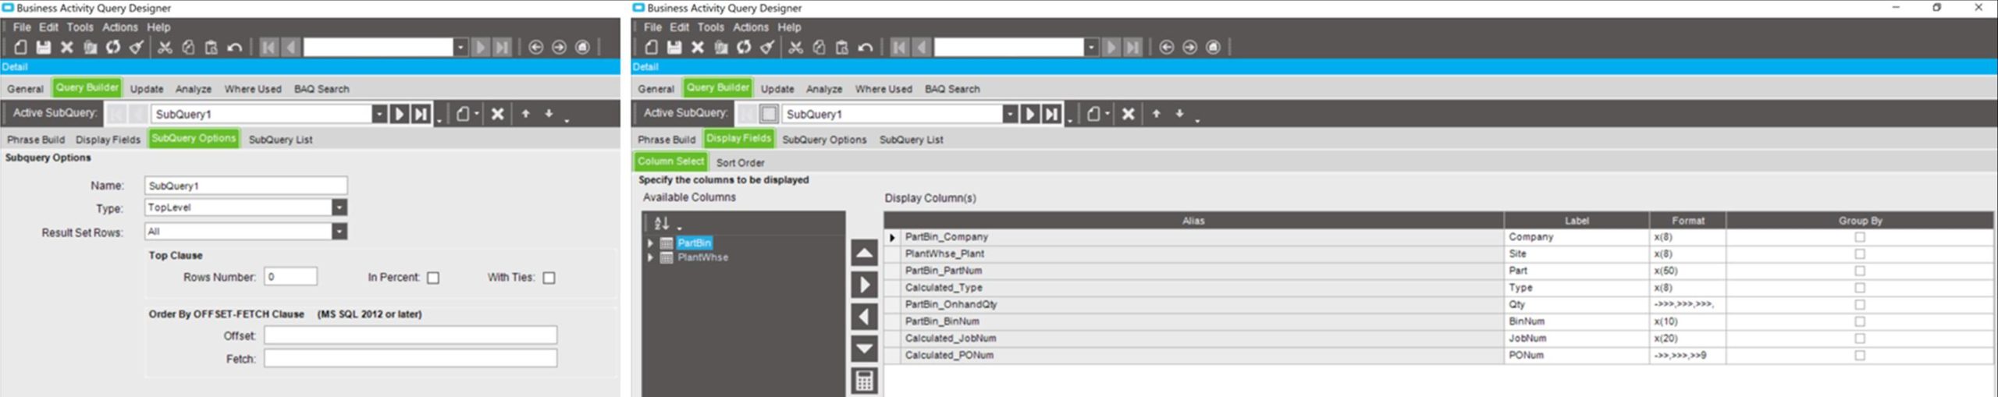Expand PlantWhse node in Available Columns
1998x397 pixels.
click(650, 257)
